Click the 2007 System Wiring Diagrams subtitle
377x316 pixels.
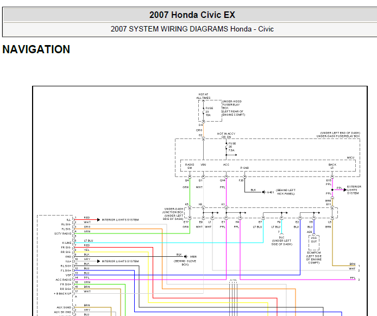192,29
